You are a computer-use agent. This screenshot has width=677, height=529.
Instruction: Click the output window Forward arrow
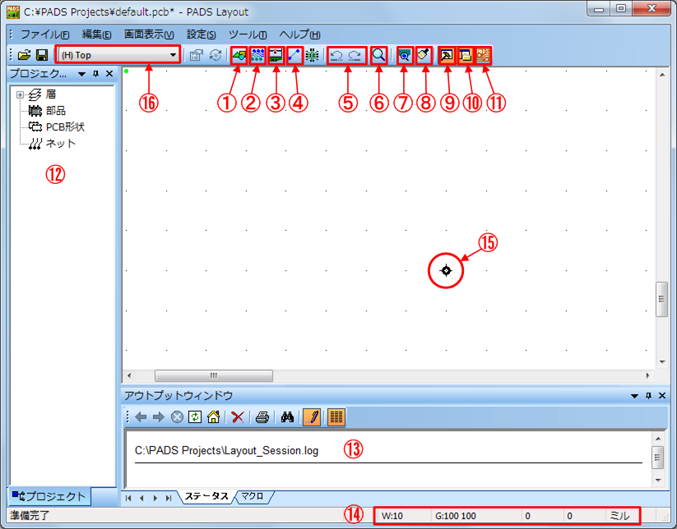(159, 417)
